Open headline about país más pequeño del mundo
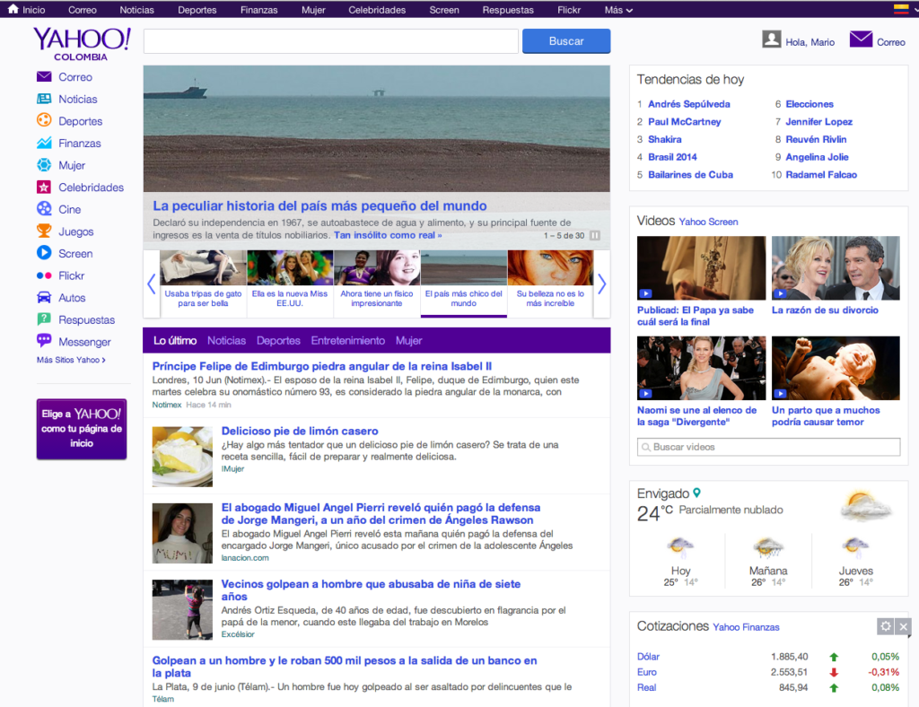The height and width of the screenshot is (707, 919). click(x=319, y=205)
